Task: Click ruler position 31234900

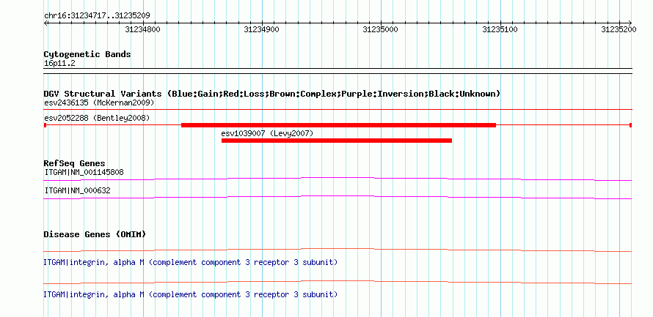Action: pyautogui.click(x=261, y=29)
